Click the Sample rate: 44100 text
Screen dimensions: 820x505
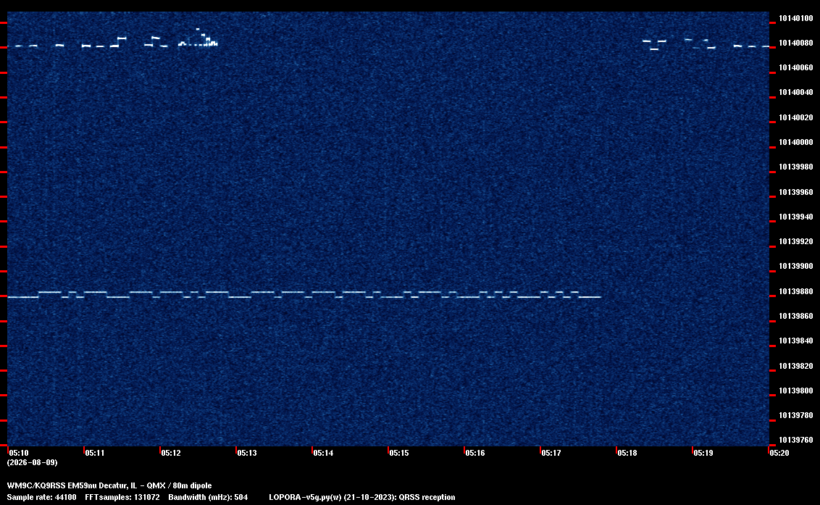point(41,497)
